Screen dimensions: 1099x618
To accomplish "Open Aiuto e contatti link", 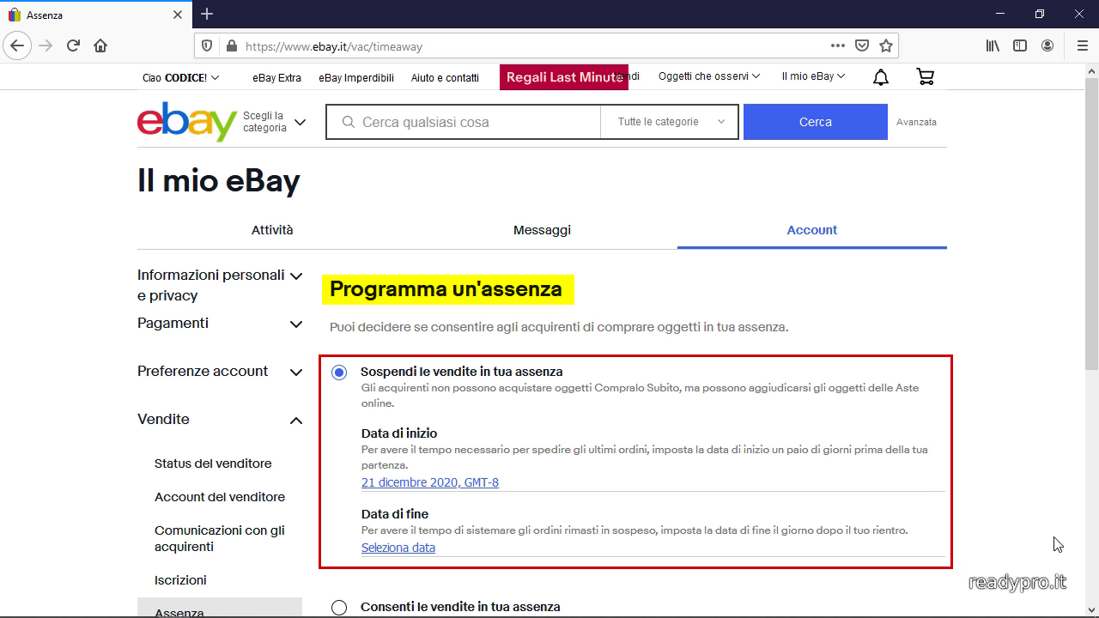I will pyautogui.click(x=445, y=77).
